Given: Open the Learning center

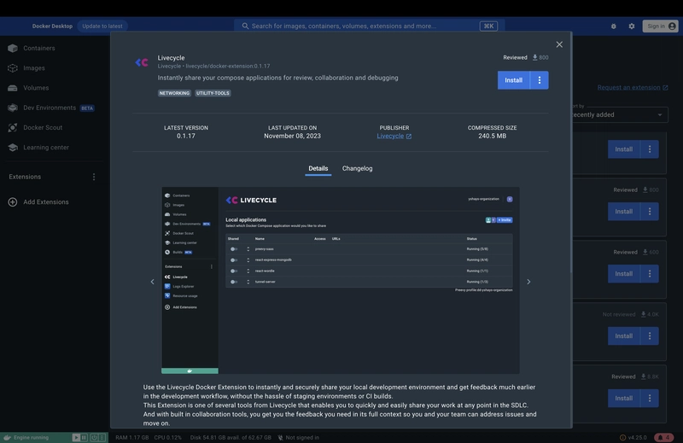Looking at the screenshot, I should click(x=45, y=148).
